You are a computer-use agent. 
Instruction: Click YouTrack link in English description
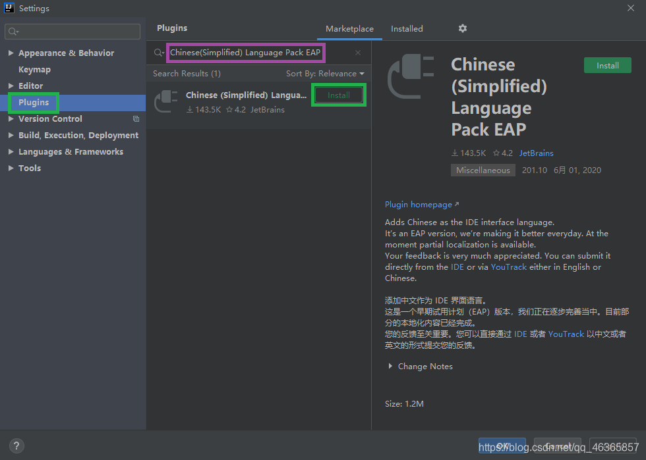(x=509, y=267)
